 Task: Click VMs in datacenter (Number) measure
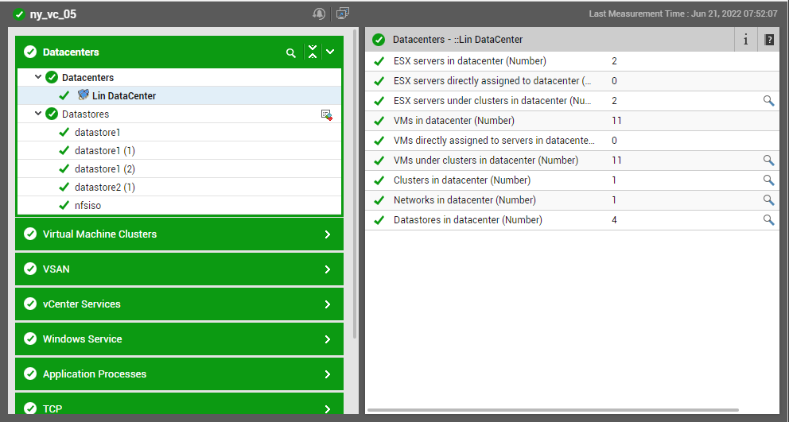pyautogui.click(x=454, y=121)
